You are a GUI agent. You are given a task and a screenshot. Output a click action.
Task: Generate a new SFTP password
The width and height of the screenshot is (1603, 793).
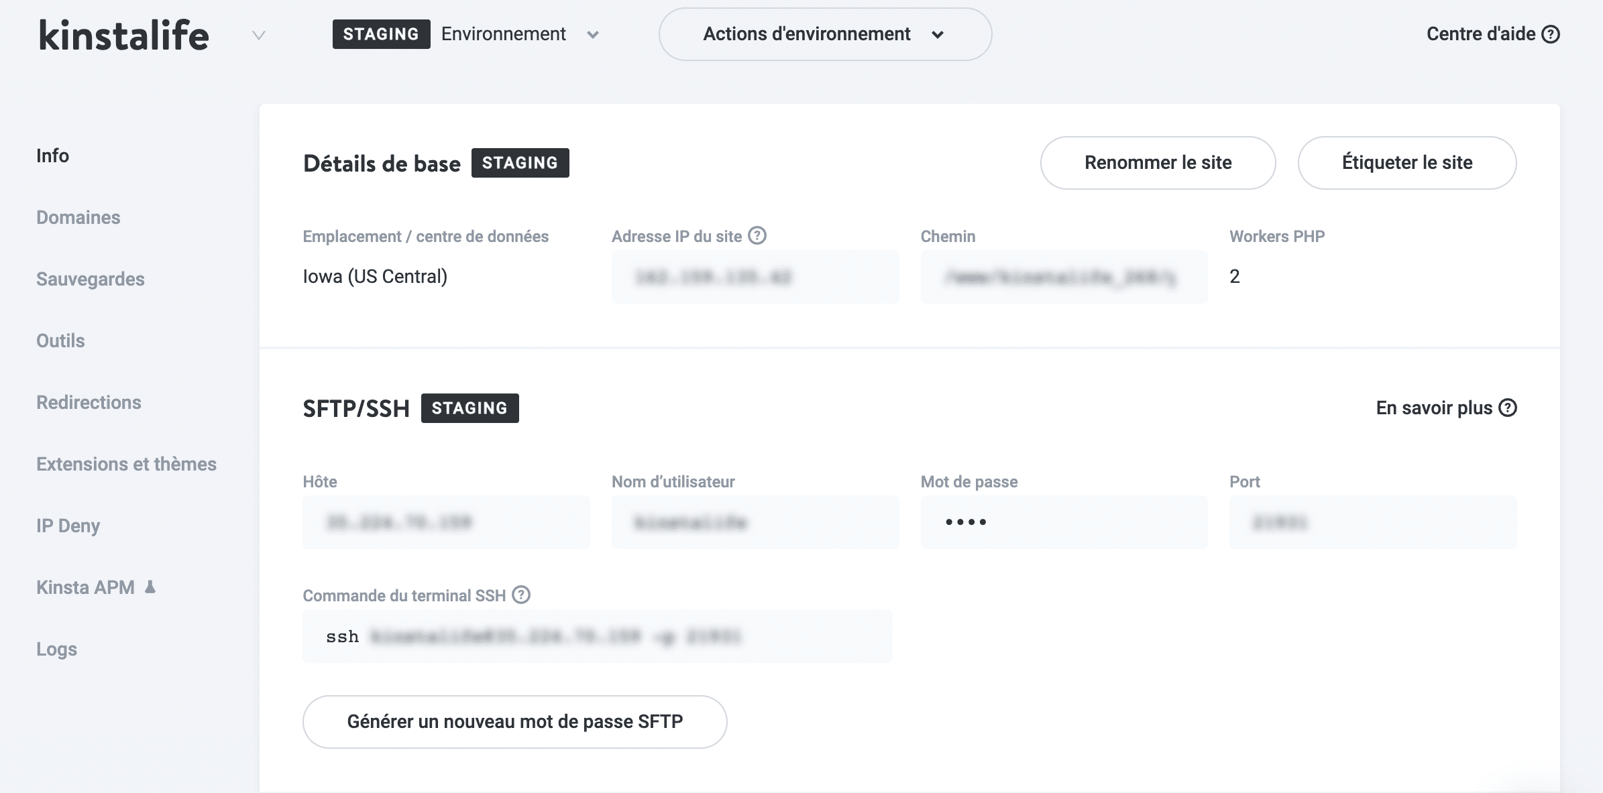pos(514,721)
